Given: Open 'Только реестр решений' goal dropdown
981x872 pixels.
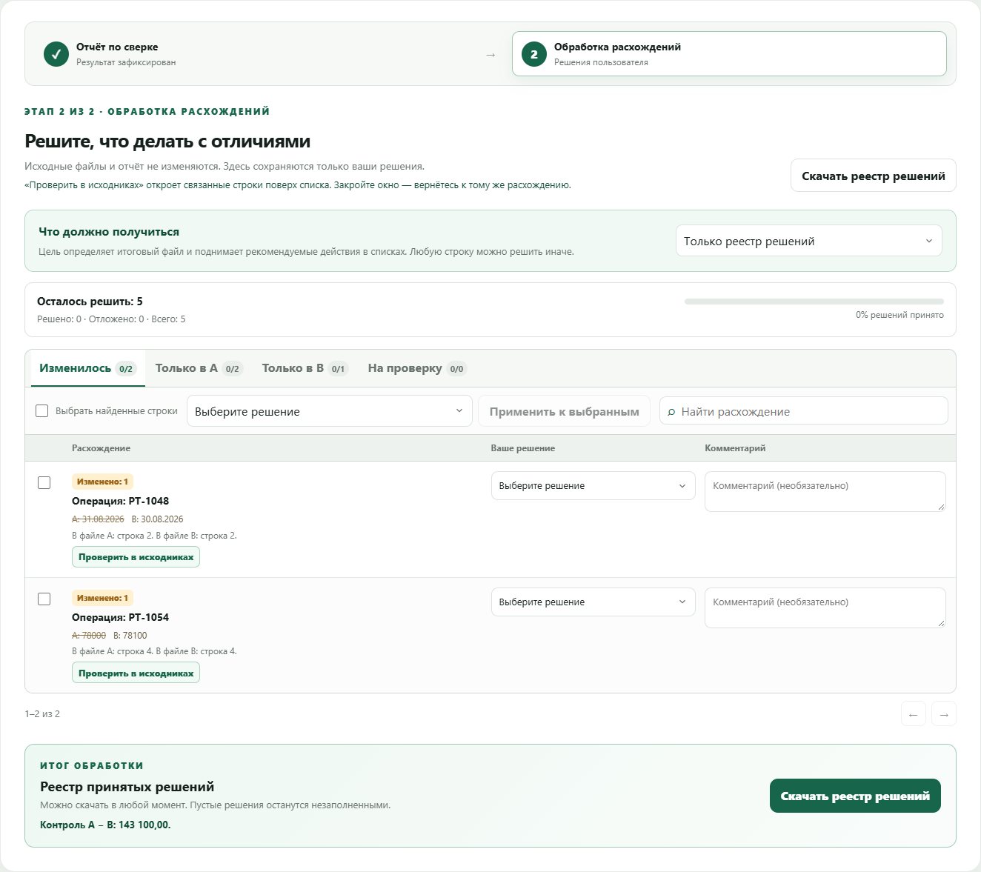Looking at the screenshot, I should click(x=809, y=241).
